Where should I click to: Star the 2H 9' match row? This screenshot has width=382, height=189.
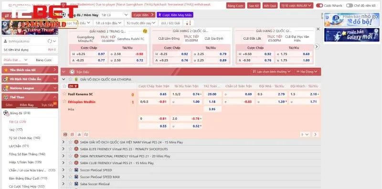pyautogui.click(x=64, y=86)
